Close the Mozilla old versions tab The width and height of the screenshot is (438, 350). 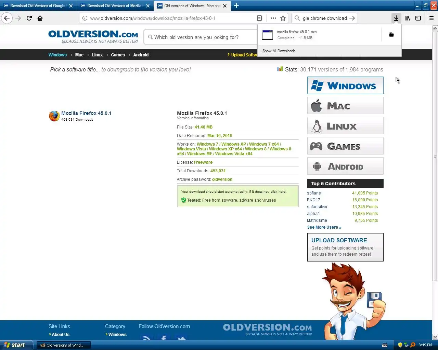pos(148,6)
